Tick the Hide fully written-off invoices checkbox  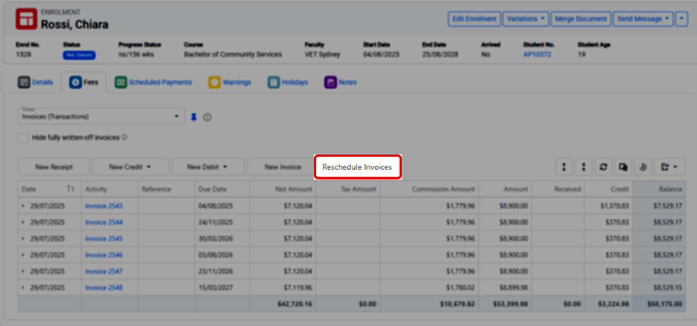point(23,138)
